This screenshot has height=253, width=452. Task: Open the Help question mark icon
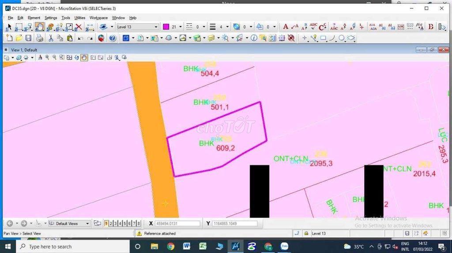pyautogui.click(x=113, y=38)
